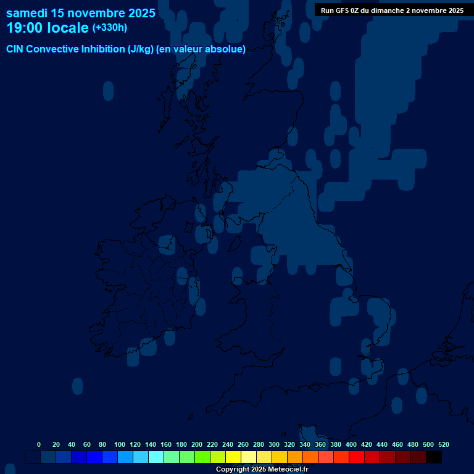Pick the cyan legend swatch below 140
Viewport: 474px width, 474px height.
pos(156,457)
